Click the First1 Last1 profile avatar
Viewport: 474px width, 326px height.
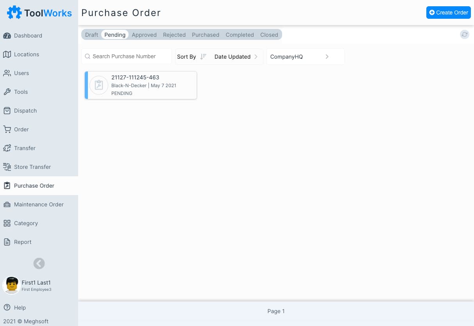click(11, 285)
